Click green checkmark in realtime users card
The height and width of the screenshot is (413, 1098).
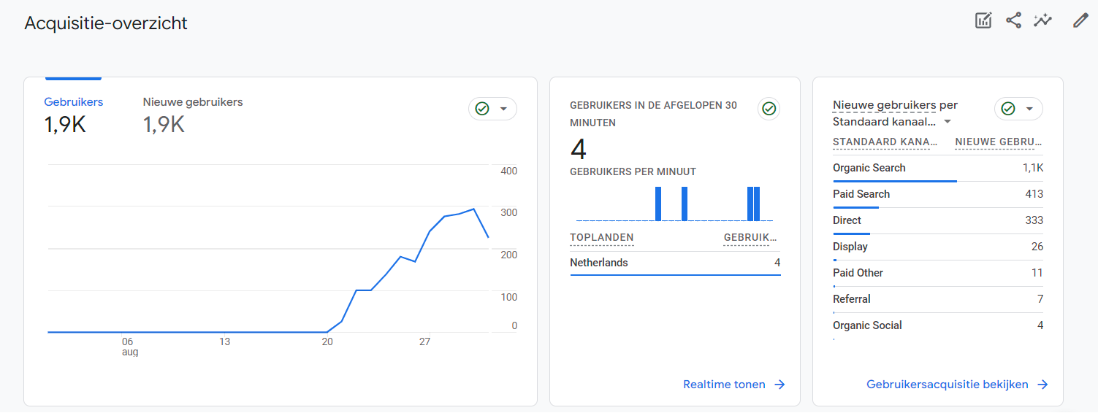[x=769, y=109]
